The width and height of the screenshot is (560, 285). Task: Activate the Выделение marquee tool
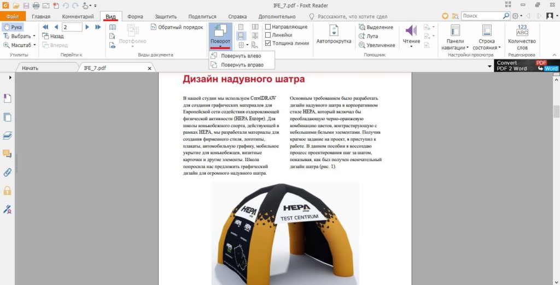click(376, 27)
